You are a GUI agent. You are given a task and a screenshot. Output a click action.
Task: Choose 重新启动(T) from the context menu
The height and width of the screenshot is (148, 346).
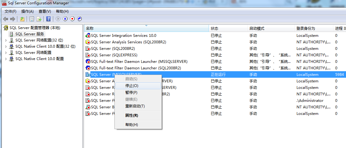[x=135, y=106]
